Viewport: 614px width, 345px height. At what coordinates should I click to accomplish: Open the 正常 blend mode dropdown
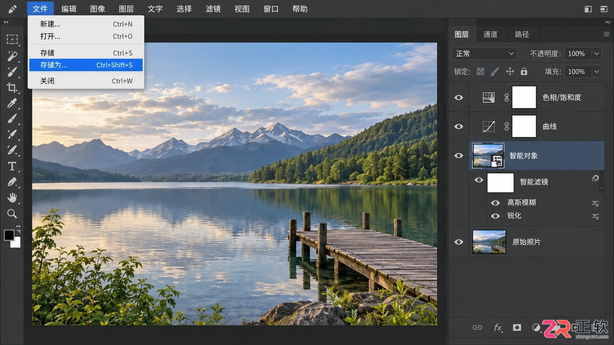(x=484, y=54)
